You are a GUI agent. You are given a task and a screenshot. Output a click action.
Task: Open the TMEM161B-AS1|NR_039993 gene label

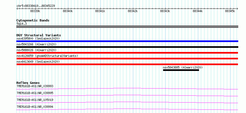(x=35, y=86)
